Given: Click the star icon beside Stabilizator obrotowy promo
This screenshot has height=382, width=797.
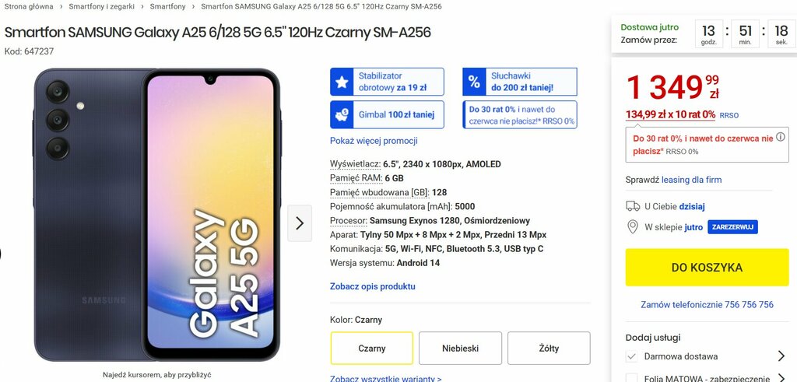Looking at the screenshot, I should coord(342,82).
